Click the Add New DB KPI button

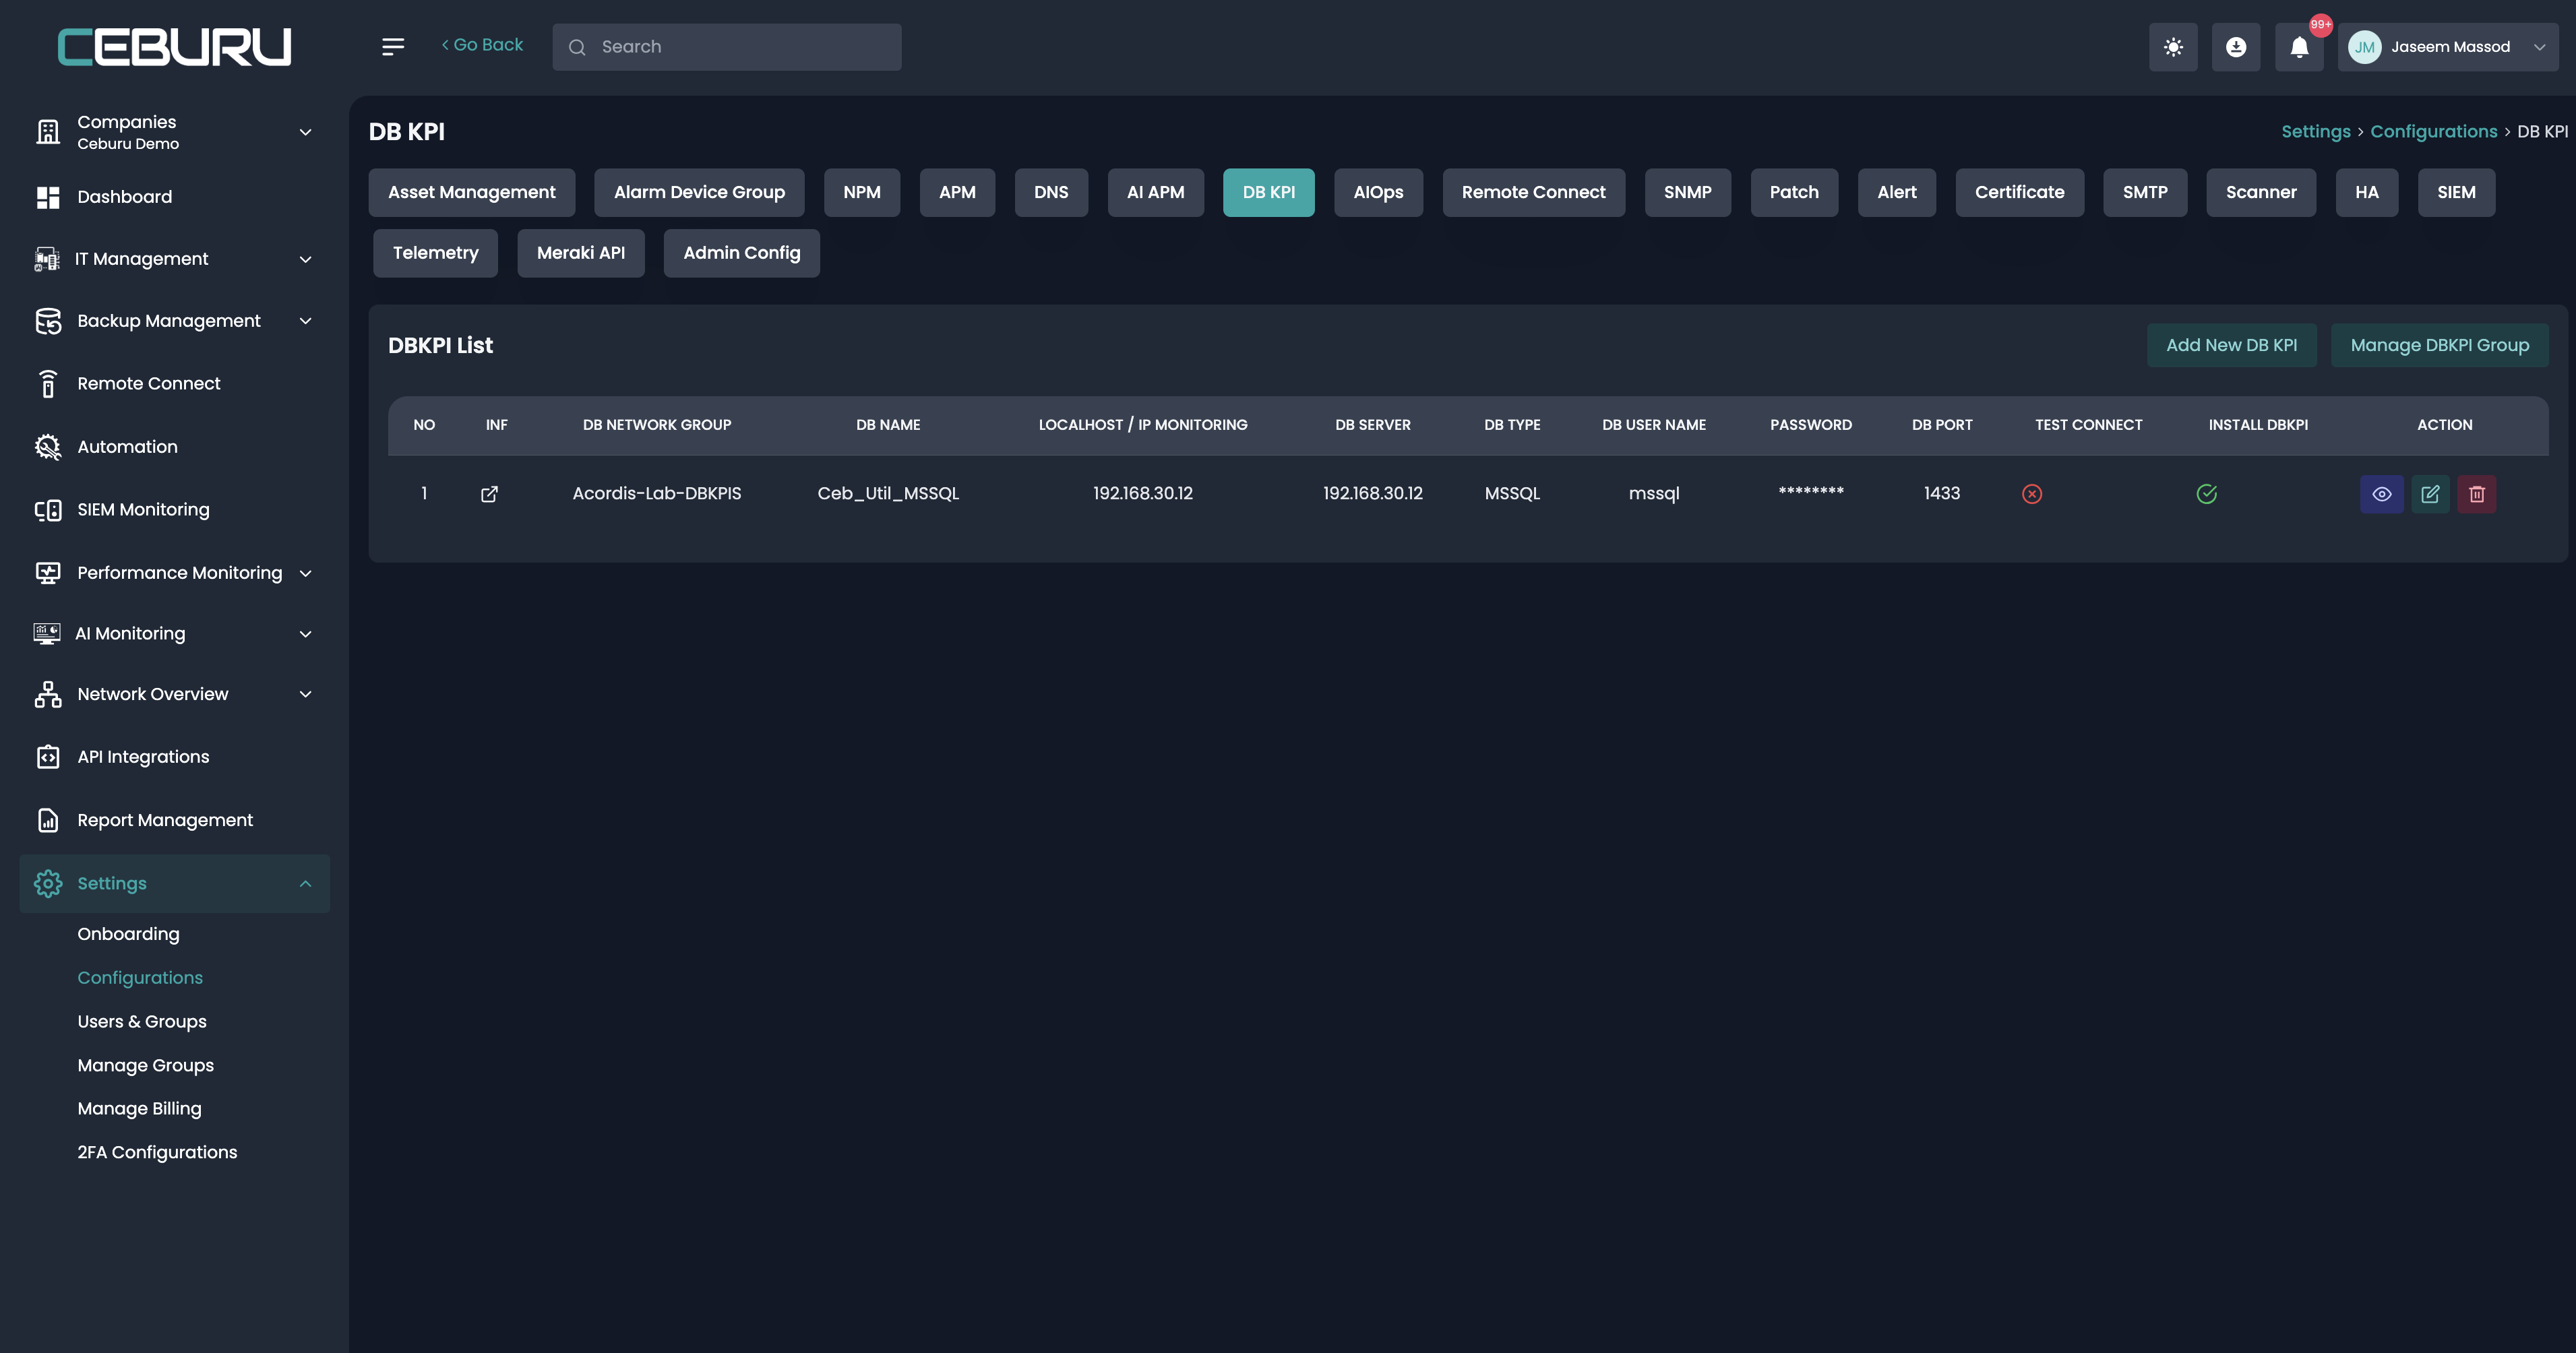[2230, 345]
